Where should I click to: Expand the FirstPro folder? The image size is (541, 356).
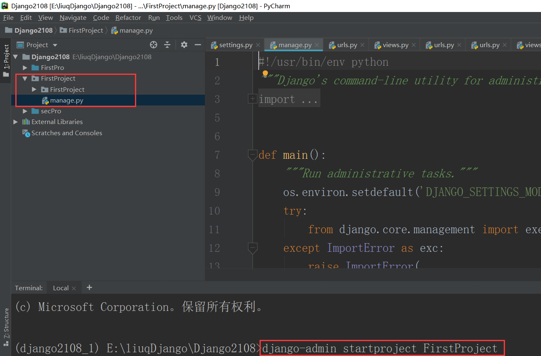[x=25, y=67]
